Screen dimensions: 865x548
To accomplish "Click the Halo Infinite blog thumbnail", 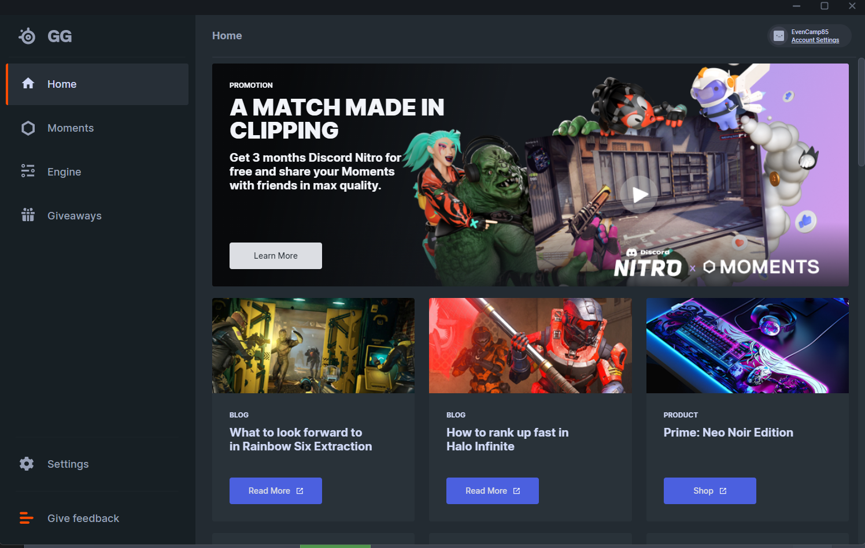I will pyautogui.click(x=530, y=345).
